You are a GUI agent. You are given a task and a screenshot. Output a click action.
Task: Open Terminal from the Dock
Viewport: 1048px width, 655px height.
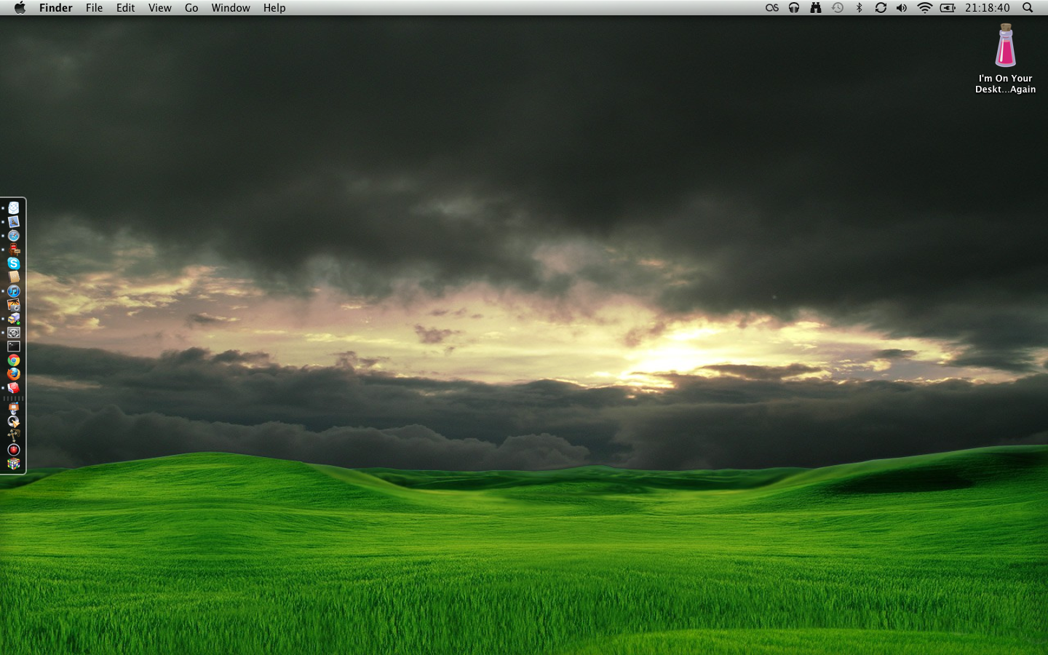(14, 346)
